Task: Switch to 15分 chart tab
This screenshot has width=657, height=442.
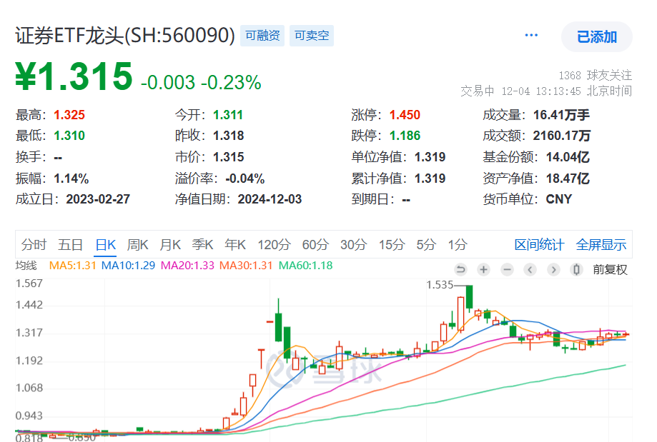Action: 392,244
